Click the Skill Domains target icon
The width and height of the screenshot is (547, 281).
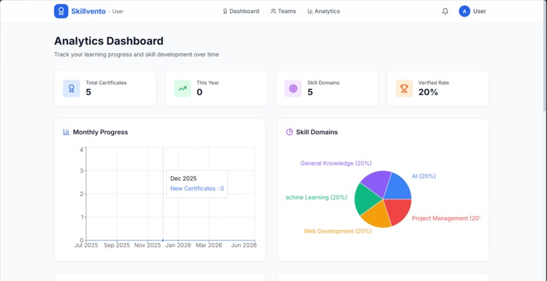point(293,88)
